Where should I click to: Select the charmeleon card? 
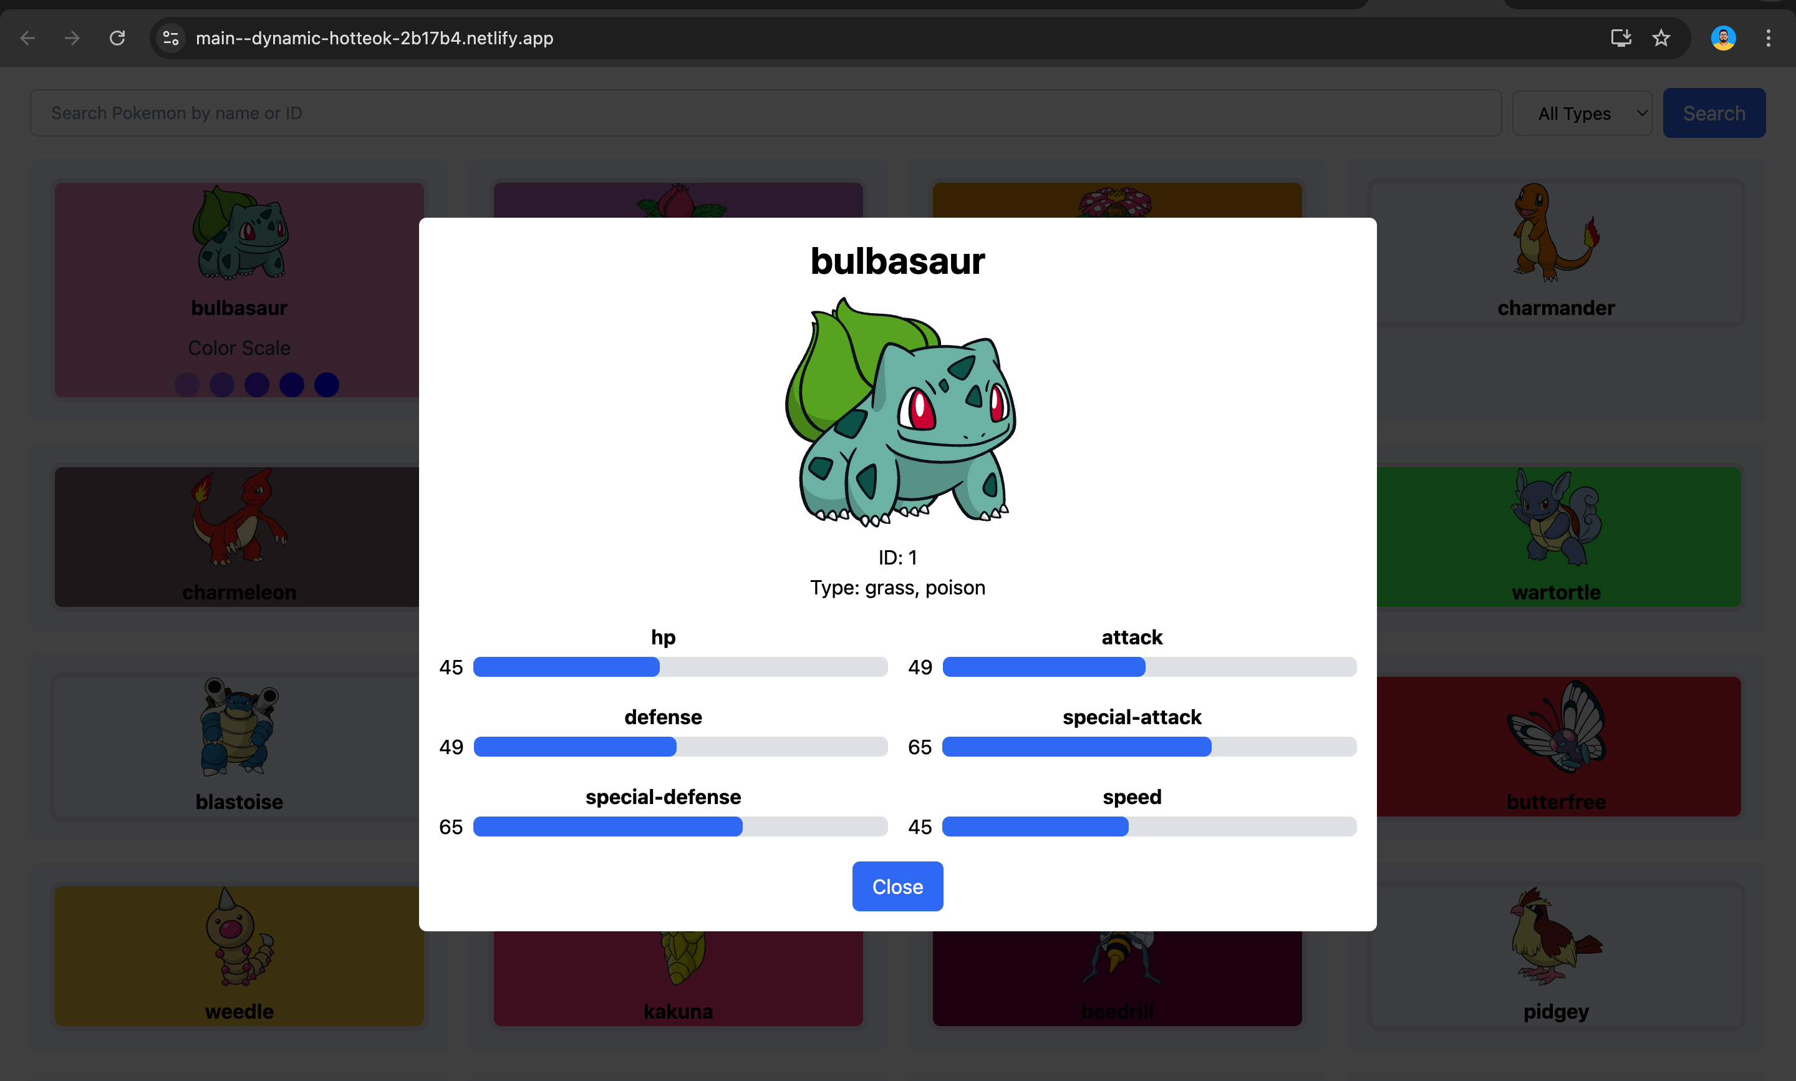238,537
